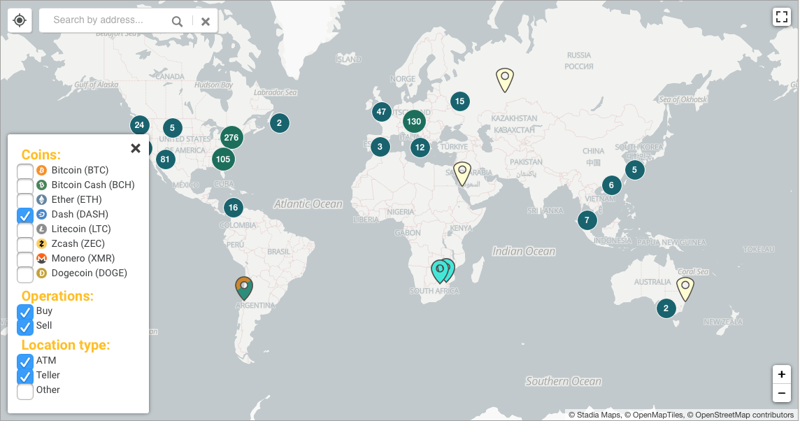Click the yellow pin in eastern Australia
This screenshot has width=800, height=421.
point(685,290)
